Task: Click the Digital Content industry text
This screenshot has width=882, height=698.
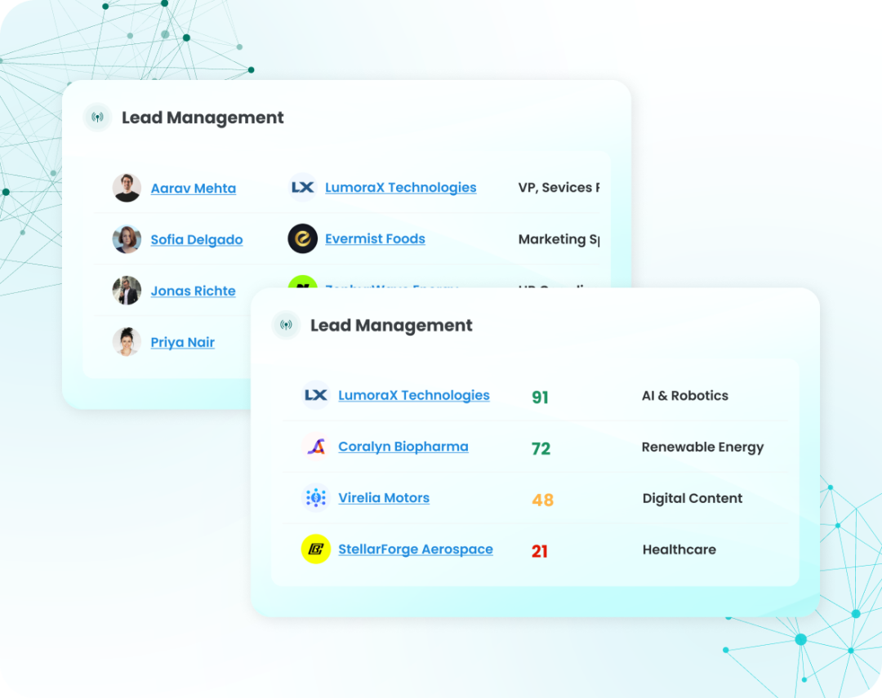Action: (692, 498)
